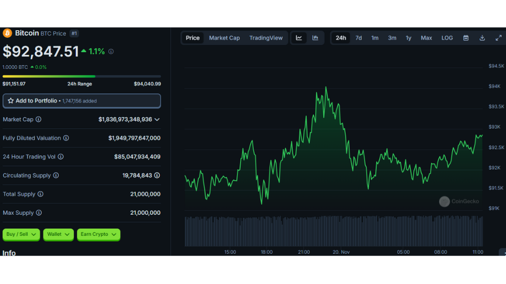Click the volume bars under chart
Screen dimensions: 506x284
pos(333,231)
